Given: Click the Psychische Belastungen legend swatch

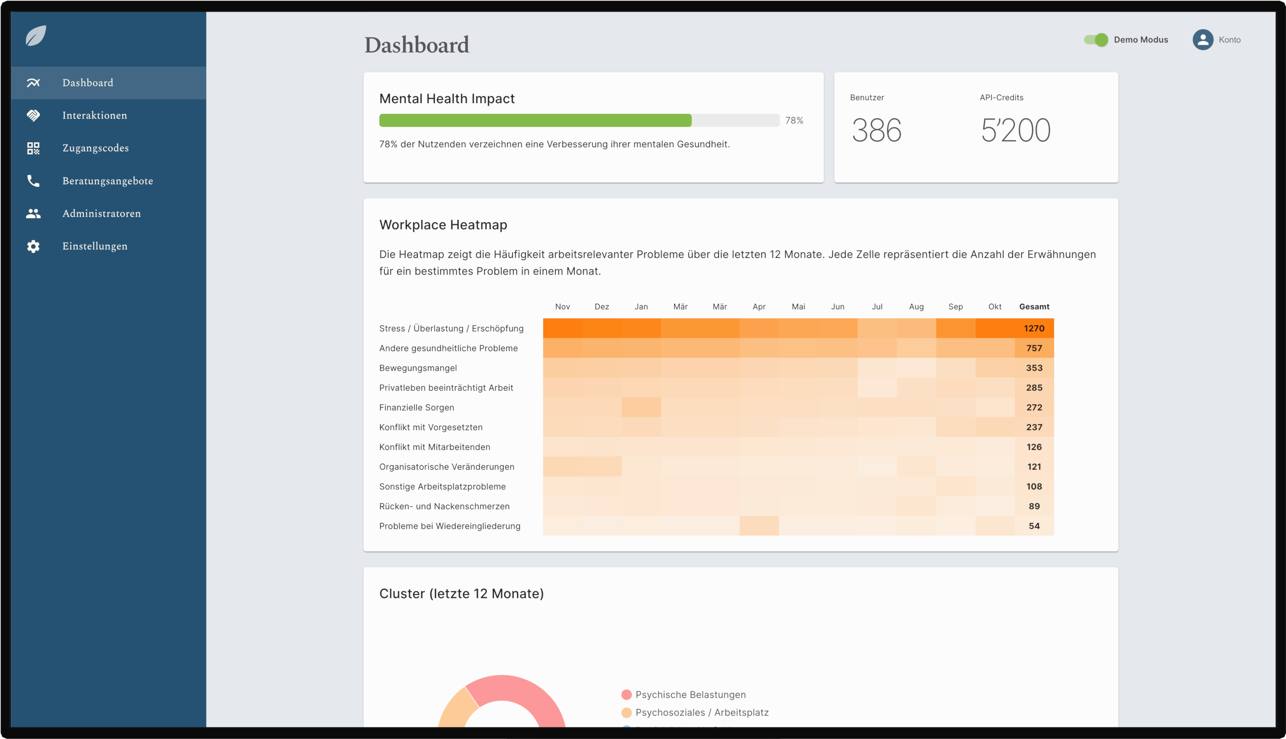Looking at the screenshot, I should [x=626, y=694].
